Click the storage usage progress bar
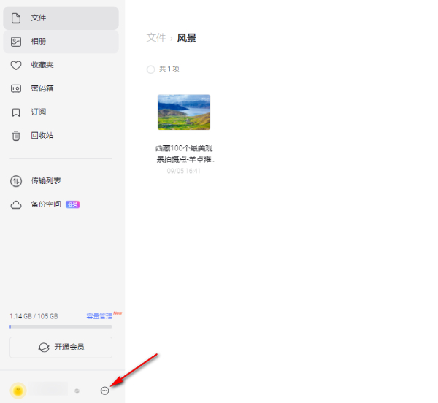Screen dimensions: 438x403 (x=61, y=326)
